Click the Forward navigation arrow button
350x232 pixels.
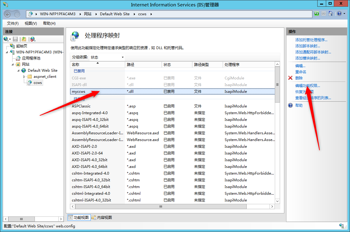(17, 14)
